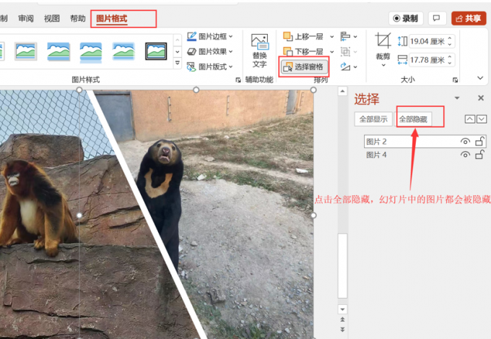Viewport: 491px width, 339px height.
Task: Close the 选择 selection pane
Action: pos(481,98)
